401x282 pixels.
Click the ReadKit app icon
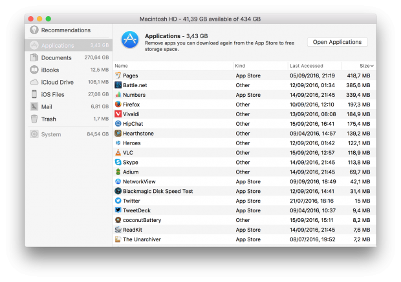click(118, 230)
